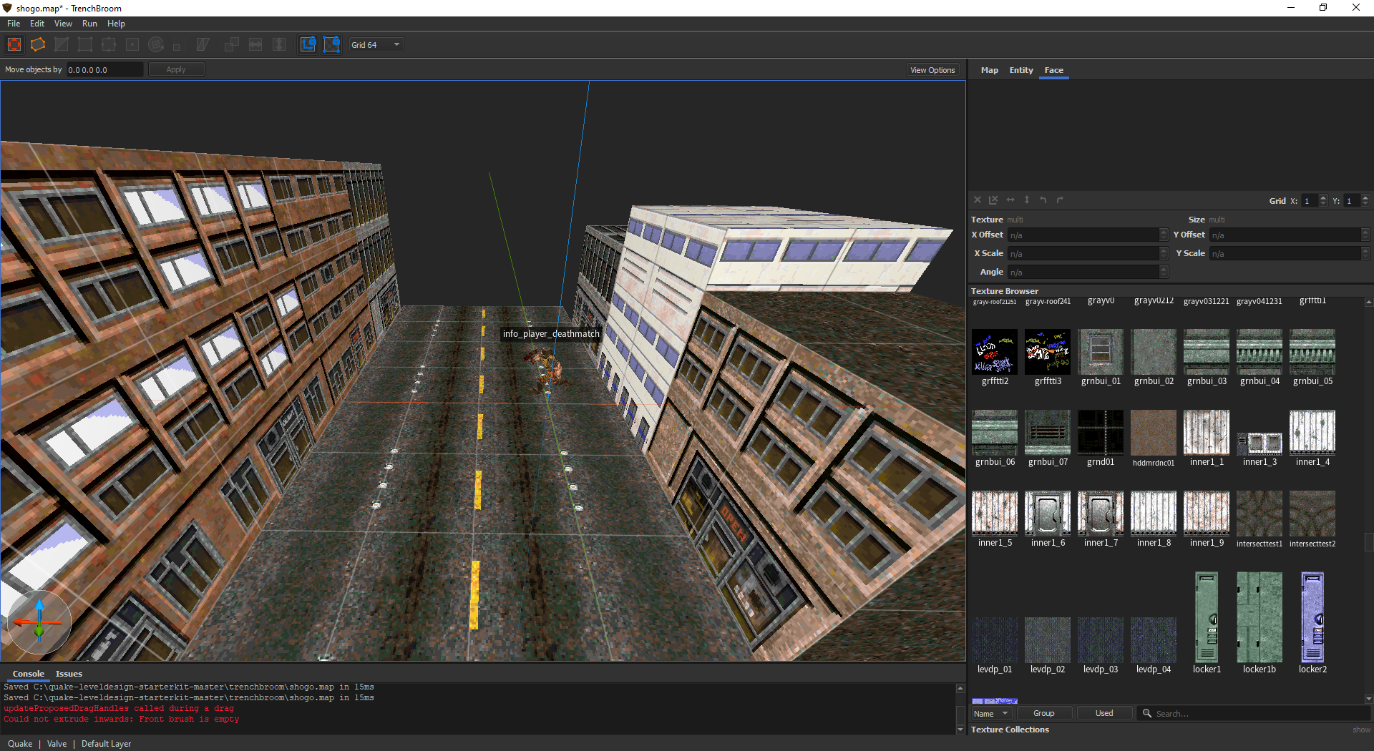Switch to the Face tab

(1053, 70)
